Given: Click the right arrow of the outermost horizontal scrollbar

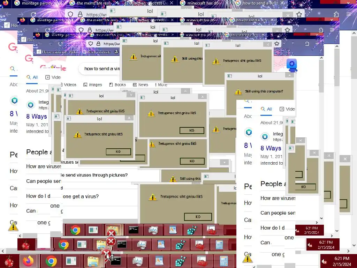Looking at the screenshot, I should tap(348, 251).
